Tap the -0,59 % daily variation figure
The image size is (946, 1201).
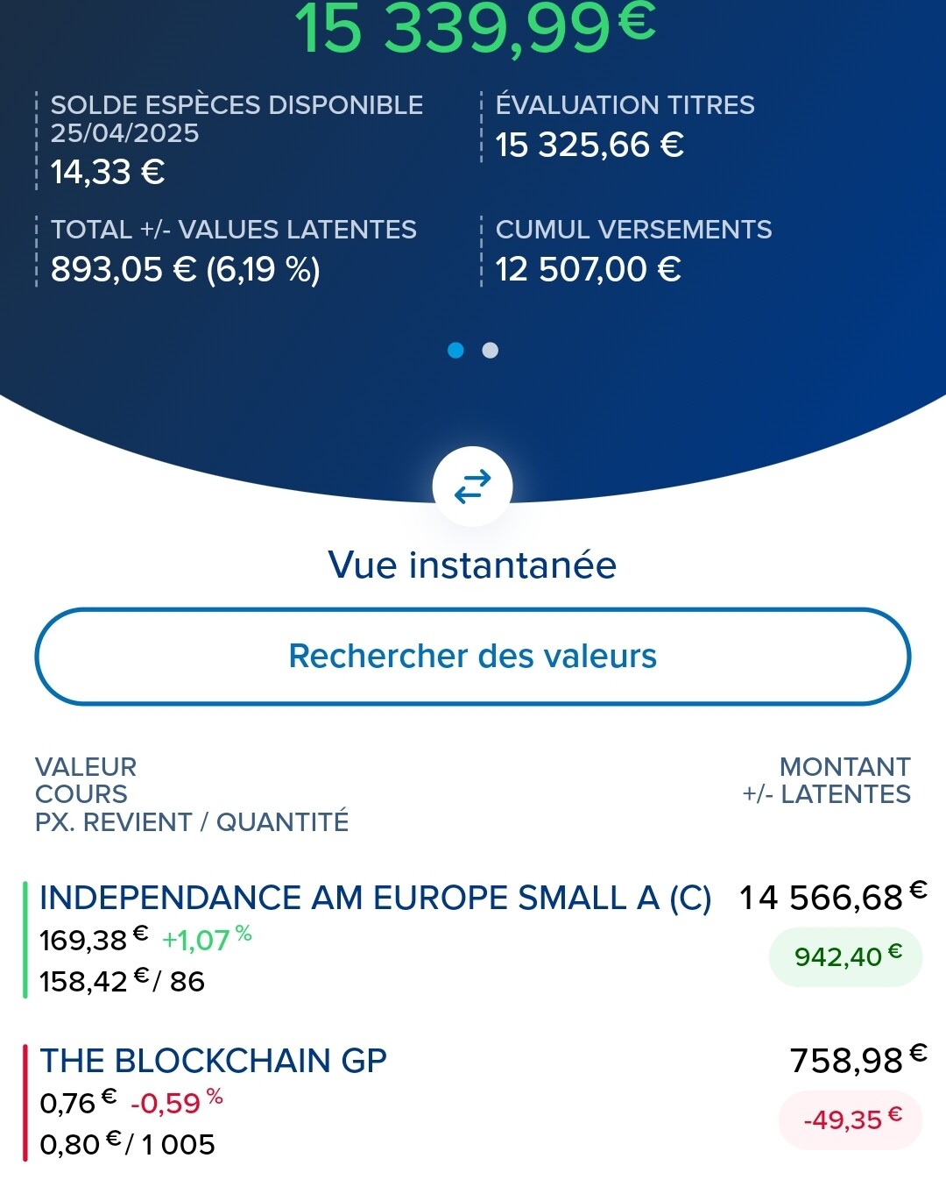(177, 1102)
